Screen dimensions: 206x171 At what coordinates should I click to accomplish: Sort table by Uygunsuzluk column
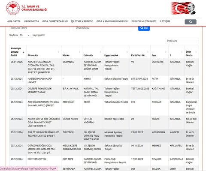click(x=127, y=52)
